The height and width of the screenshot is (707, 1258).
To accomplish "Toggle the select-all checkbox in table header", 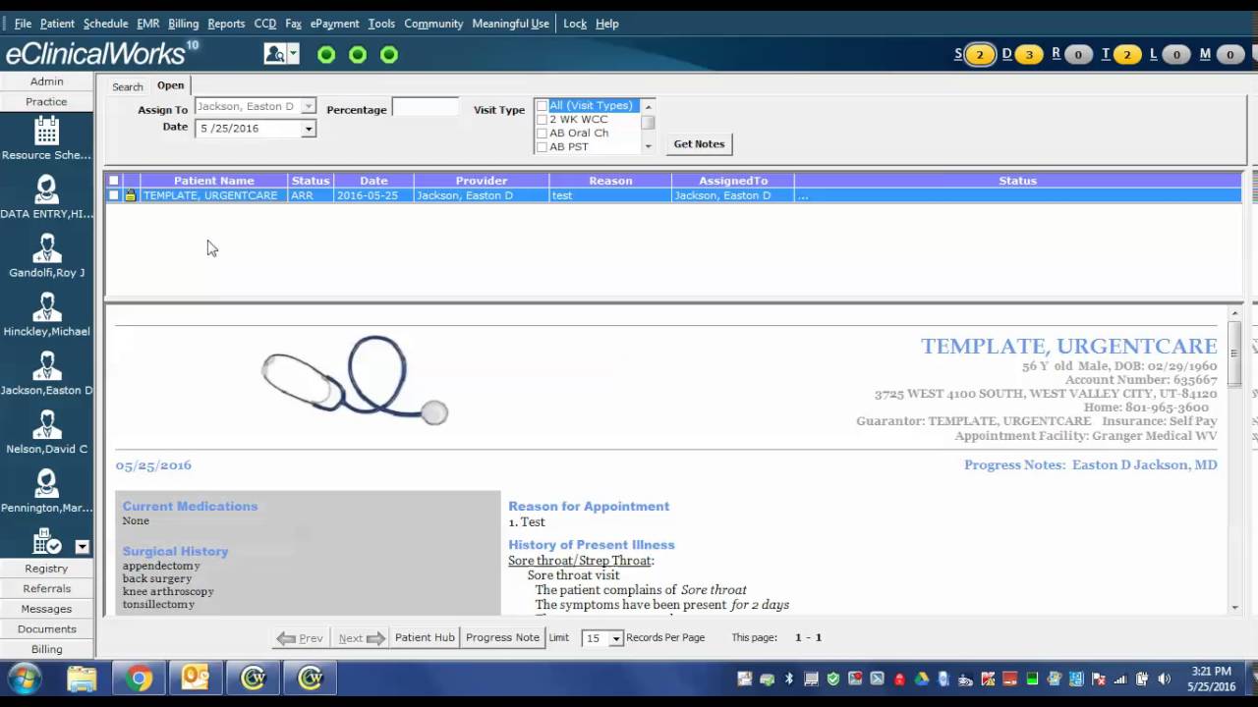I will tap(114, 181).
